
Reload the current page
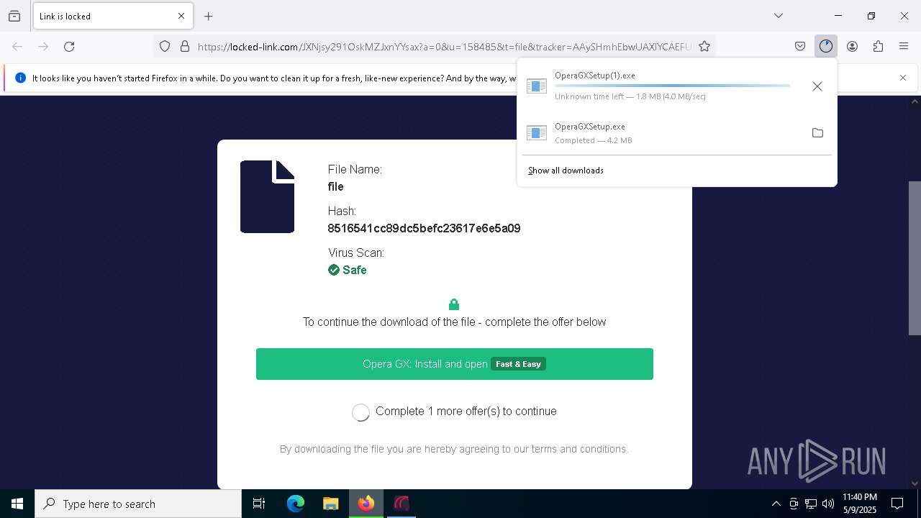coord(69,47)
